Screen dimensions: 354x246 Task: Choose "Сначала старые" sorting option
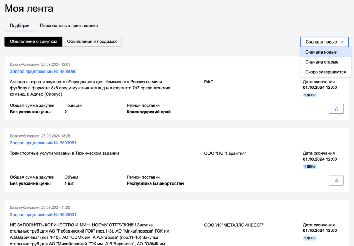[322, 62]
